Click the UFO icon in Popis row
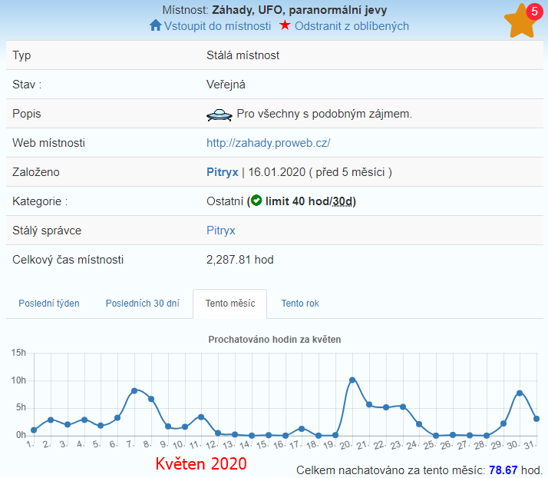The height and width of the screenshot is (478, 548). coord(220,115)
